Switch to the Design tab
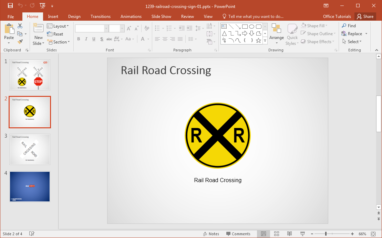382x238 pixels. click(x=74, y=17)
